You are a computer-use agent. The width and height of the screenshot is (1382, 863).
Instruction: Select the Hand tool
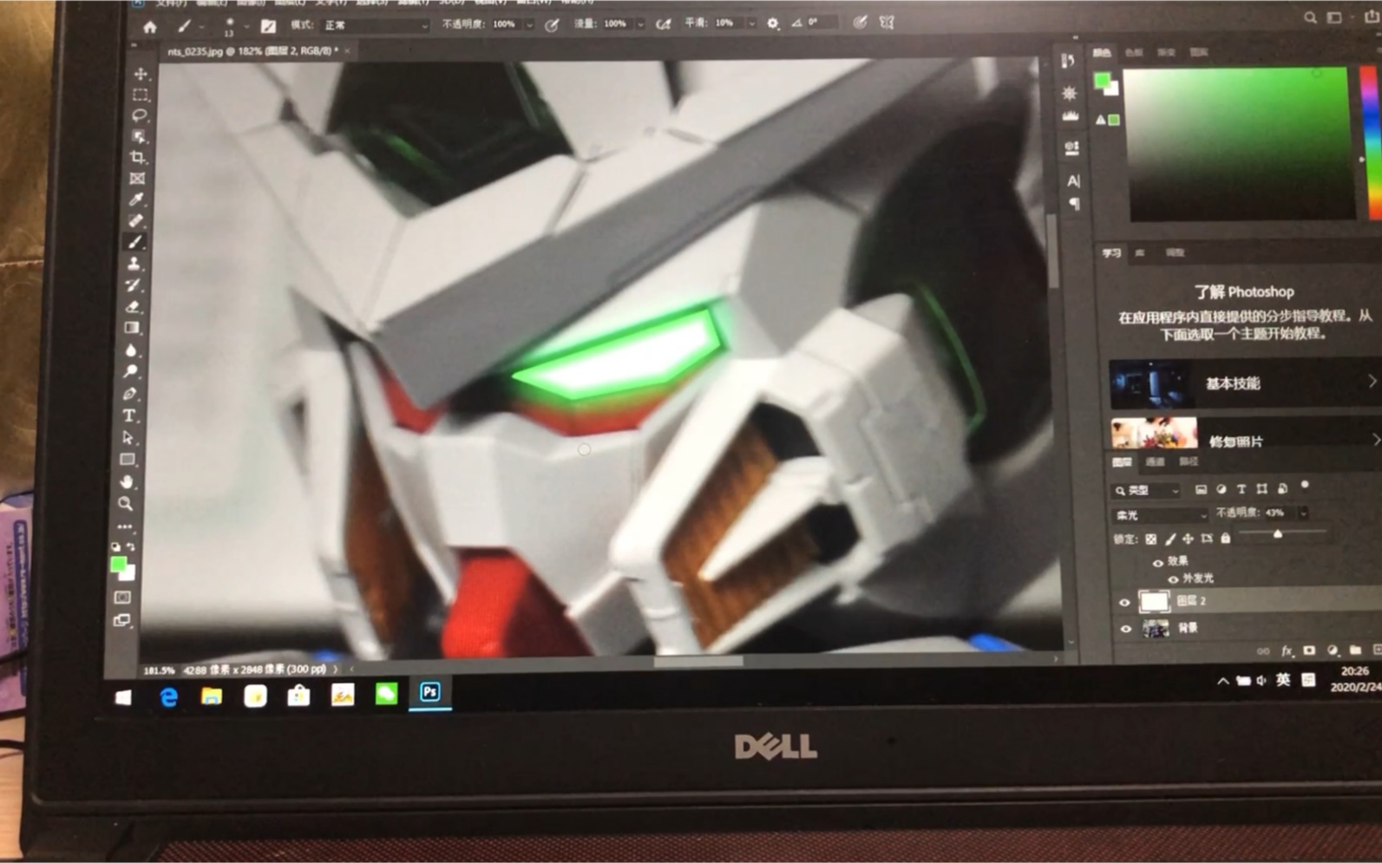pos(127,481)
